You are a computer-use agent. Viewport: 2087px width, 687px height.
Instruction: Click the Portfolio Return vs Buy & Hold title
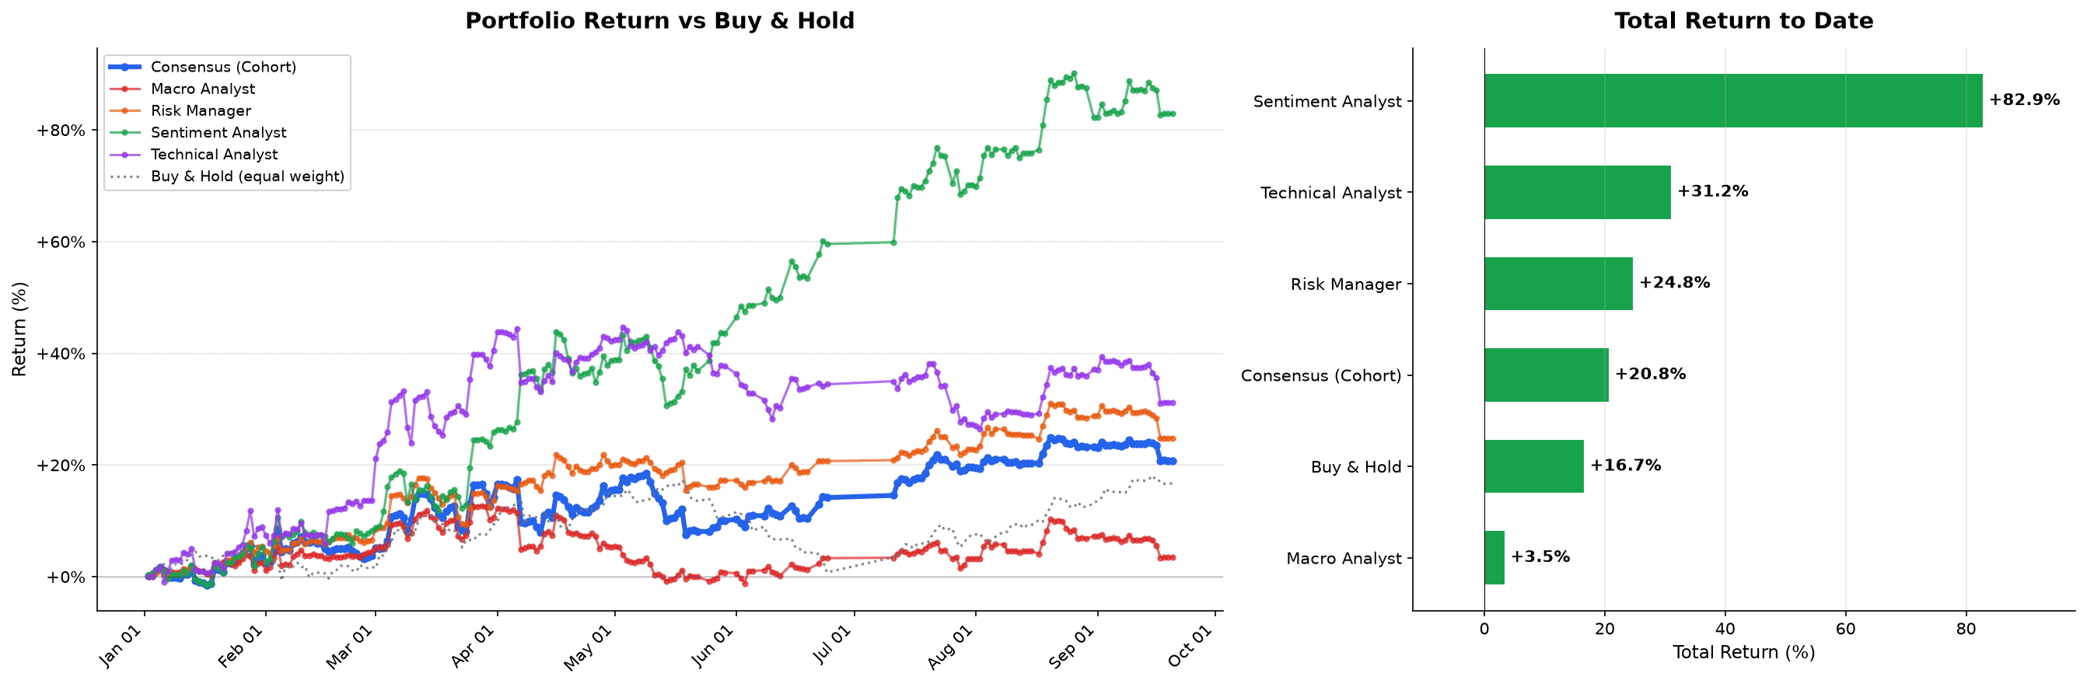pos(659,20)
